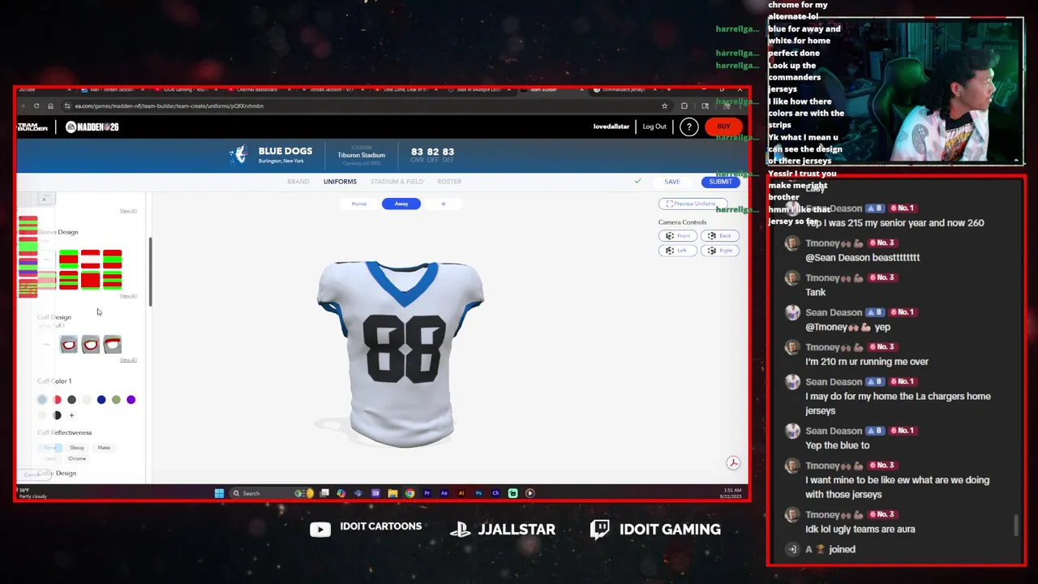
Task: Set camera to Right view
Action: [x=720, y=251]
